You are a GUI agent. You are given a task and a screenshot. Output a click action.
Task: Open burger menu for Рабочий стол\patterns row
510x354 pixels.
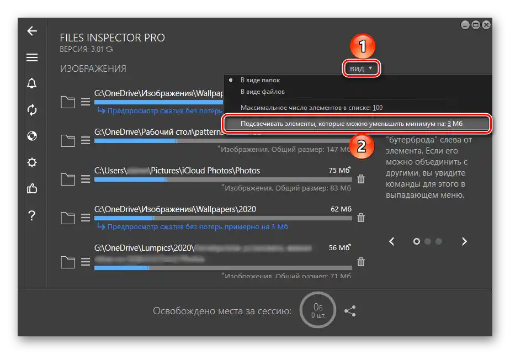(x=86, y=141)
